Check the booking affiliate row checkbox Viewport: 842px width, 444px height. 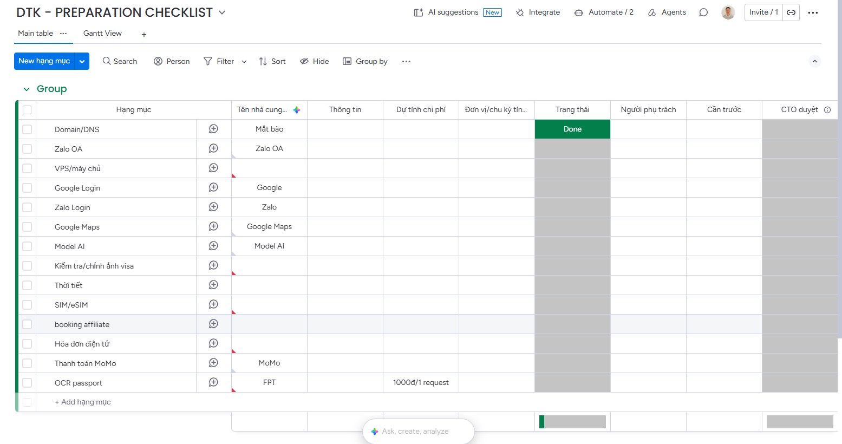[27, 324]
